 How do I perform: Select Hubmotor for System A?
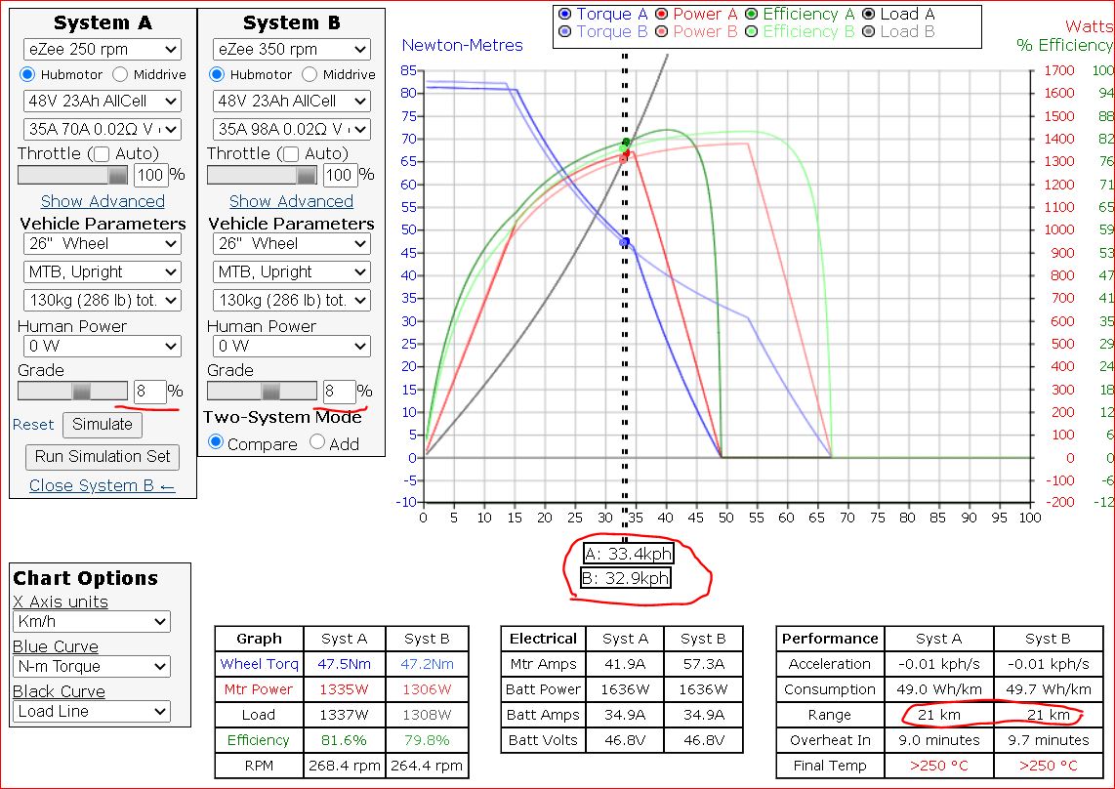pyautogui.click(x=27, y=74)
